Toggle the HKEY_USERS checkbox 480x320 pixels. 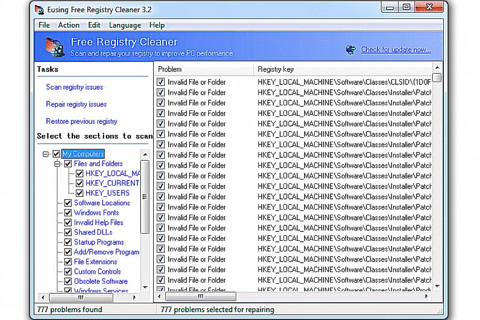coord(80,193)
